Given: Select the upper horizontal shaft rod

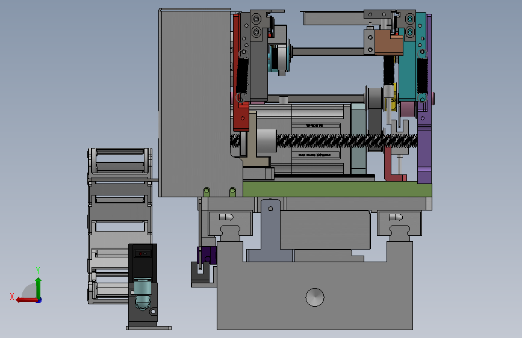Looking at the screenshot, I should click(328, 51).
